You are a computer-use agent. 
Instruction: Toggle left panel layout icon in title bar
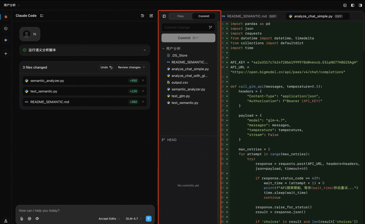coord(352,5)
